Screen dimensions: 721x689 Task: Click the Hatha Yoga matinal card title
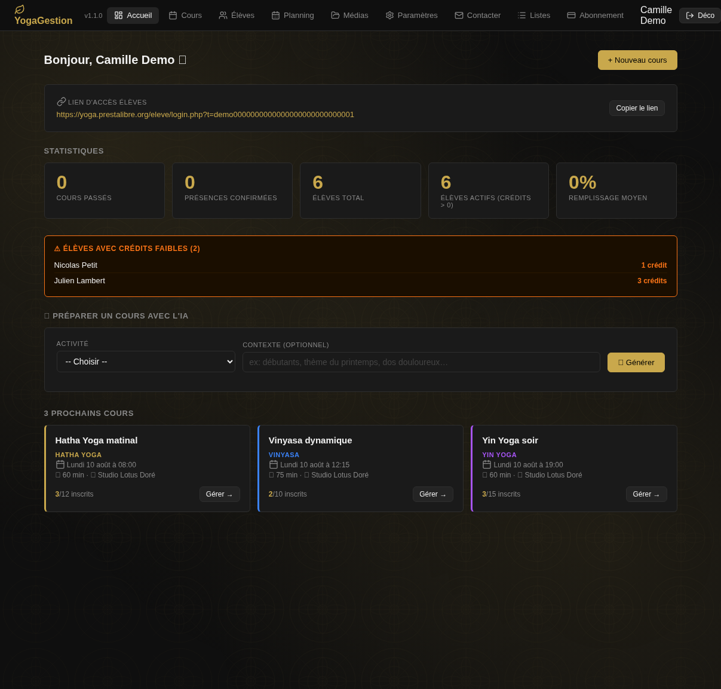point(97,440)
